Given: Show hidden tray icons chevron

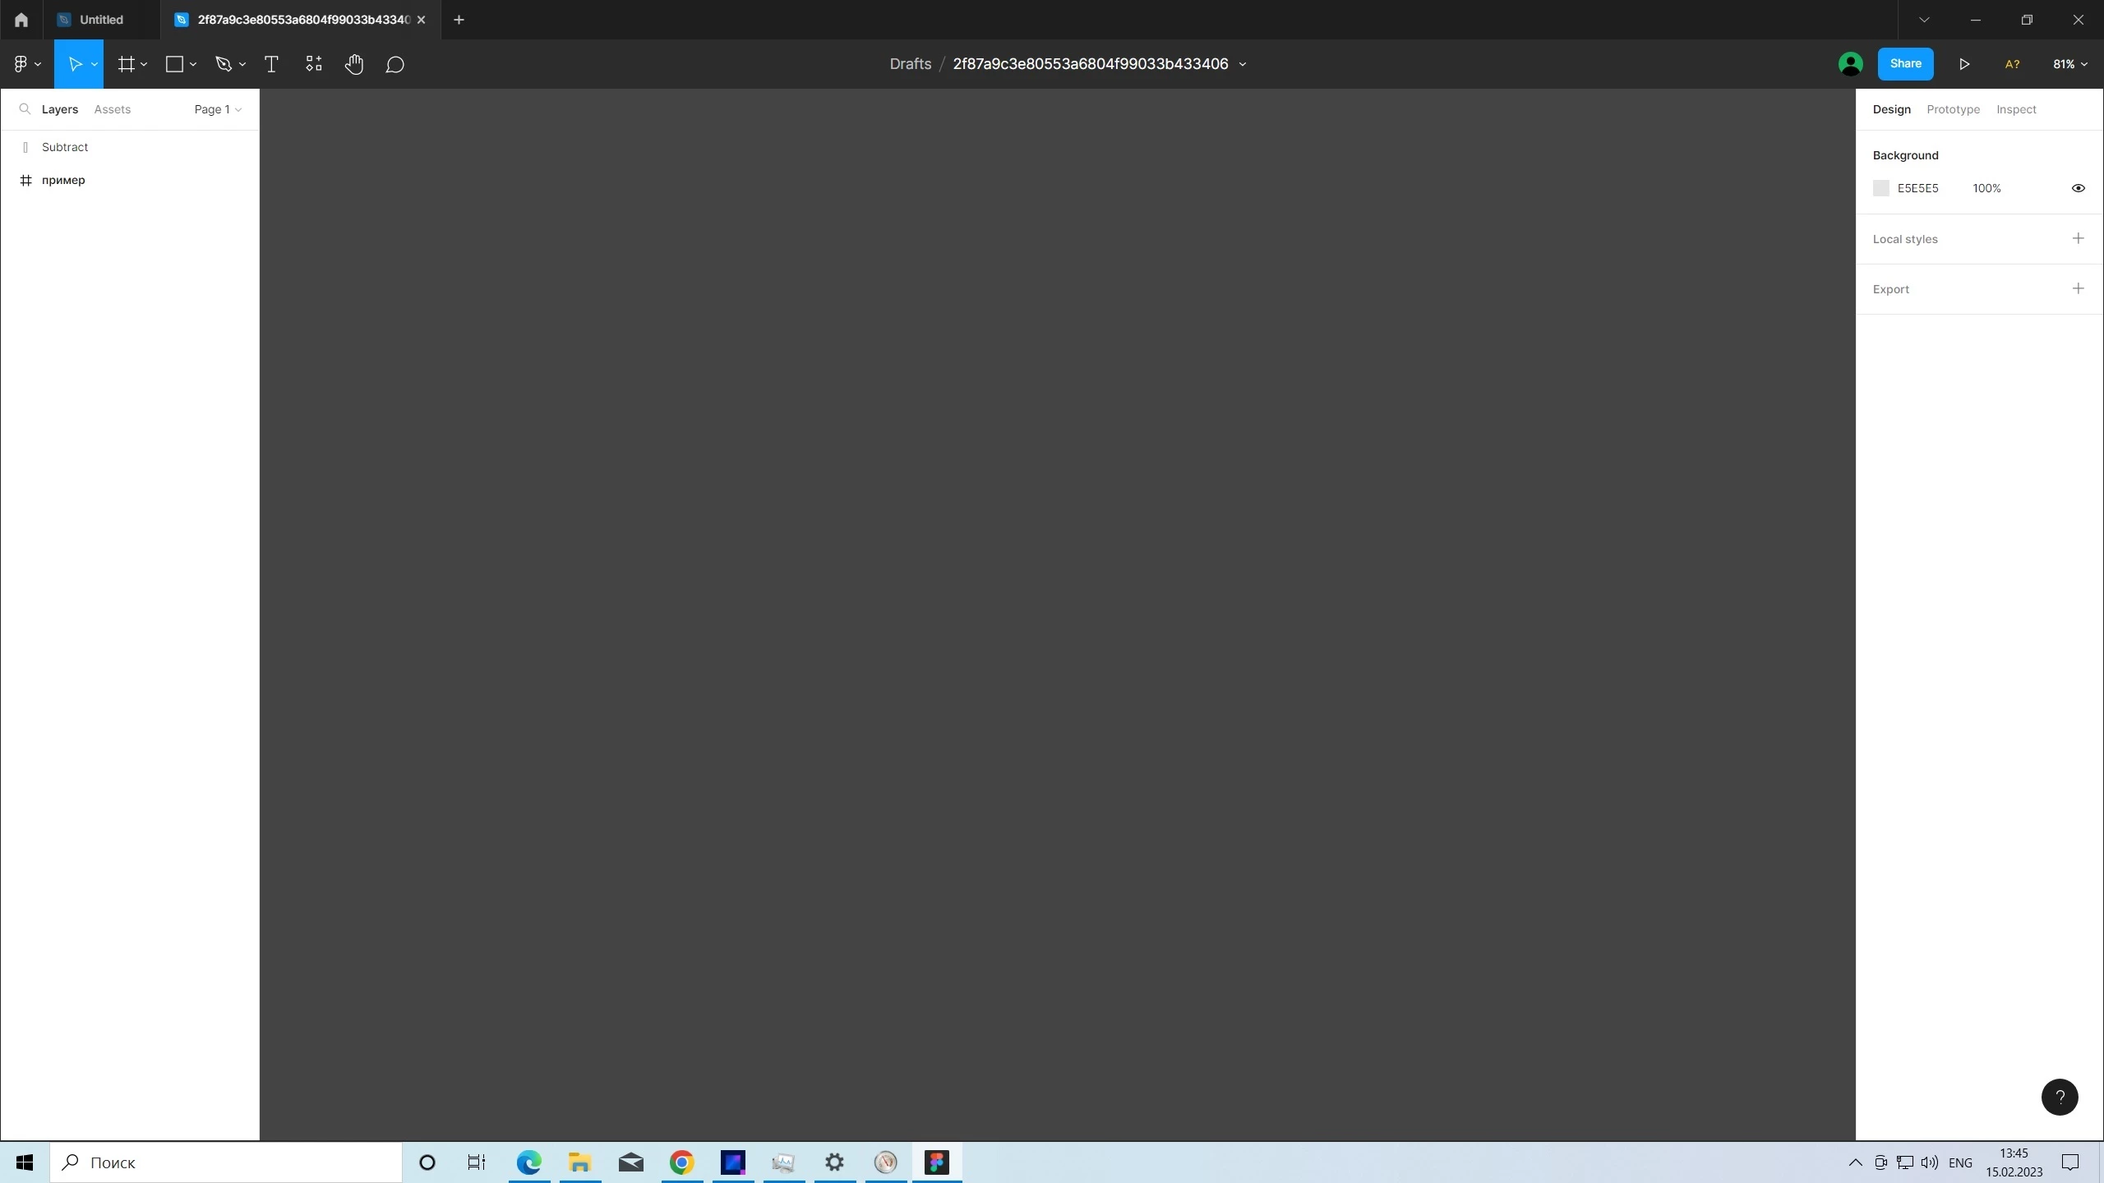Looking at the screenshot, I should click(1855, 1162).
